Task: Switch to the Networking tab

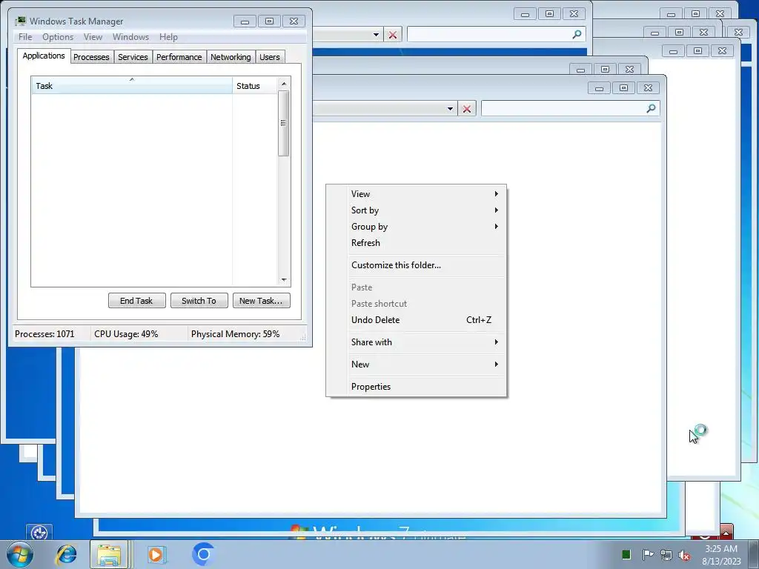Action: [231, 57]
